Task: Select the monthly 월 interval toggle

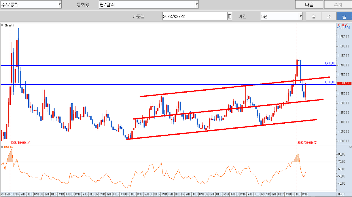Action: tap(344, 16)
